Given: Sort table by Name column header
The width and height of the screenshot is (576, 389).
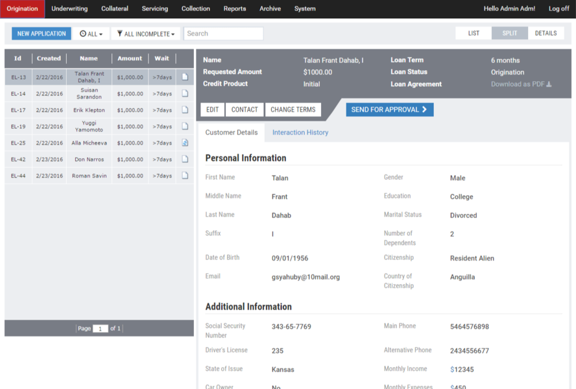Looking at the screenshot, I should (x=89, y=58).
